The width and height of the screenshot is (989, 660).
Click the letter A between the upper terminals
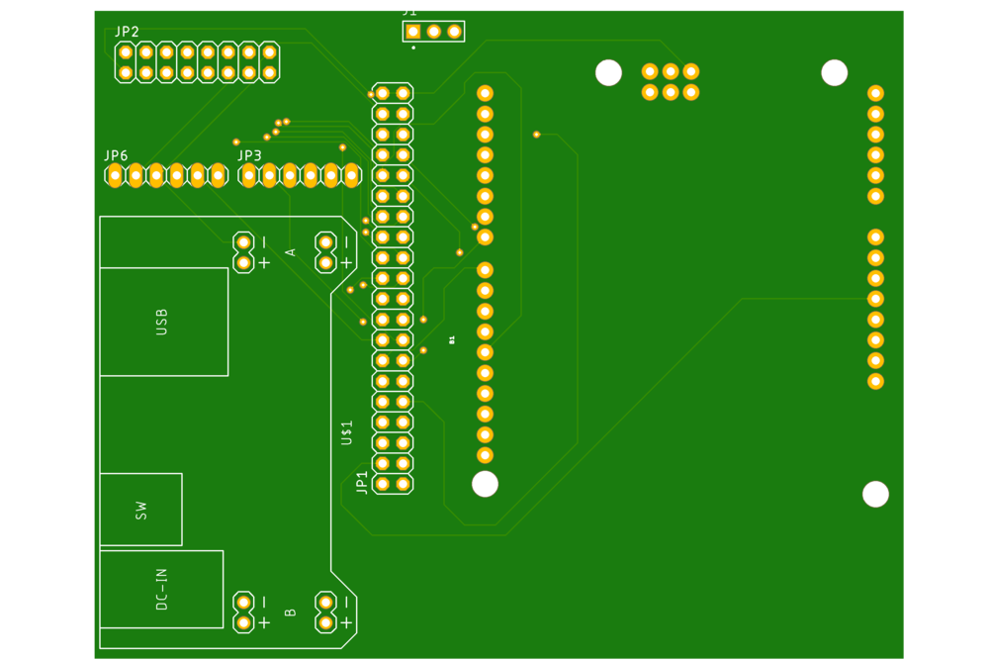click(290, 252)
